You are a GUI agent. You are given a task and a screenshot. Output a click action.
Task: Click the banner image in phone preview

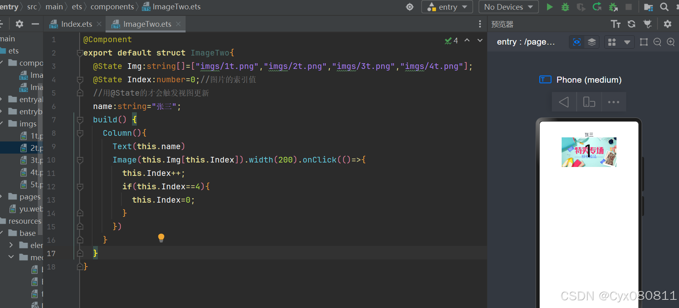(x=589, y=152)
